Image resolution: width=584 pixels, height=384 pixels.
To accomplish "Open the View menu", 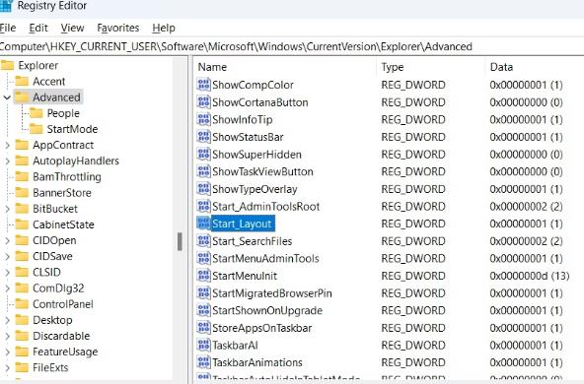I will click(x=72, y=28).
